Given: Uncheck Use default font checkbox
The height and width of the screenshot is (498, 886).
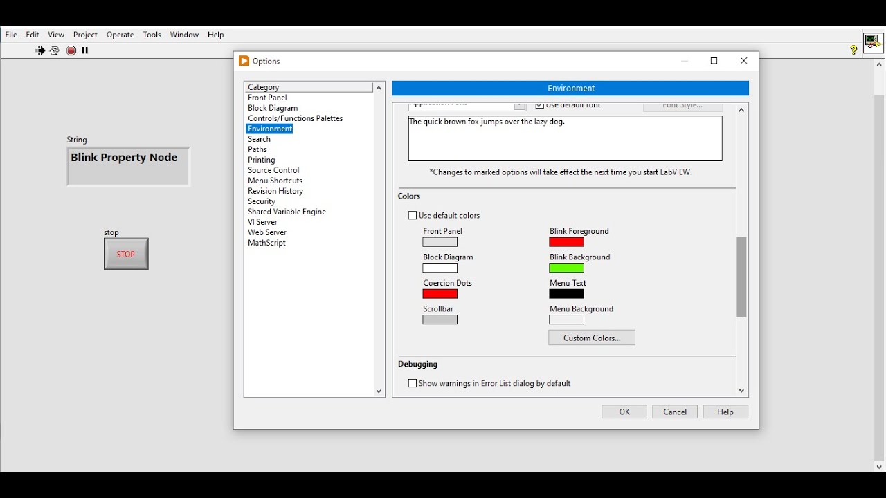Looking at the screenshot, I should [x=539, y=106].
